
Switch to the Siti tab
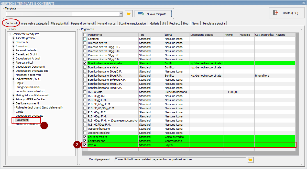pos(164,23)
